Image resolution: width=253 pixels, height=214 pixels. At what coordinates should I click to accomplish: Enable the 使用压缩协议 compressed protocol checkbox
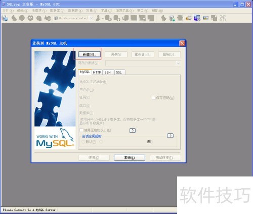point(81,130)
